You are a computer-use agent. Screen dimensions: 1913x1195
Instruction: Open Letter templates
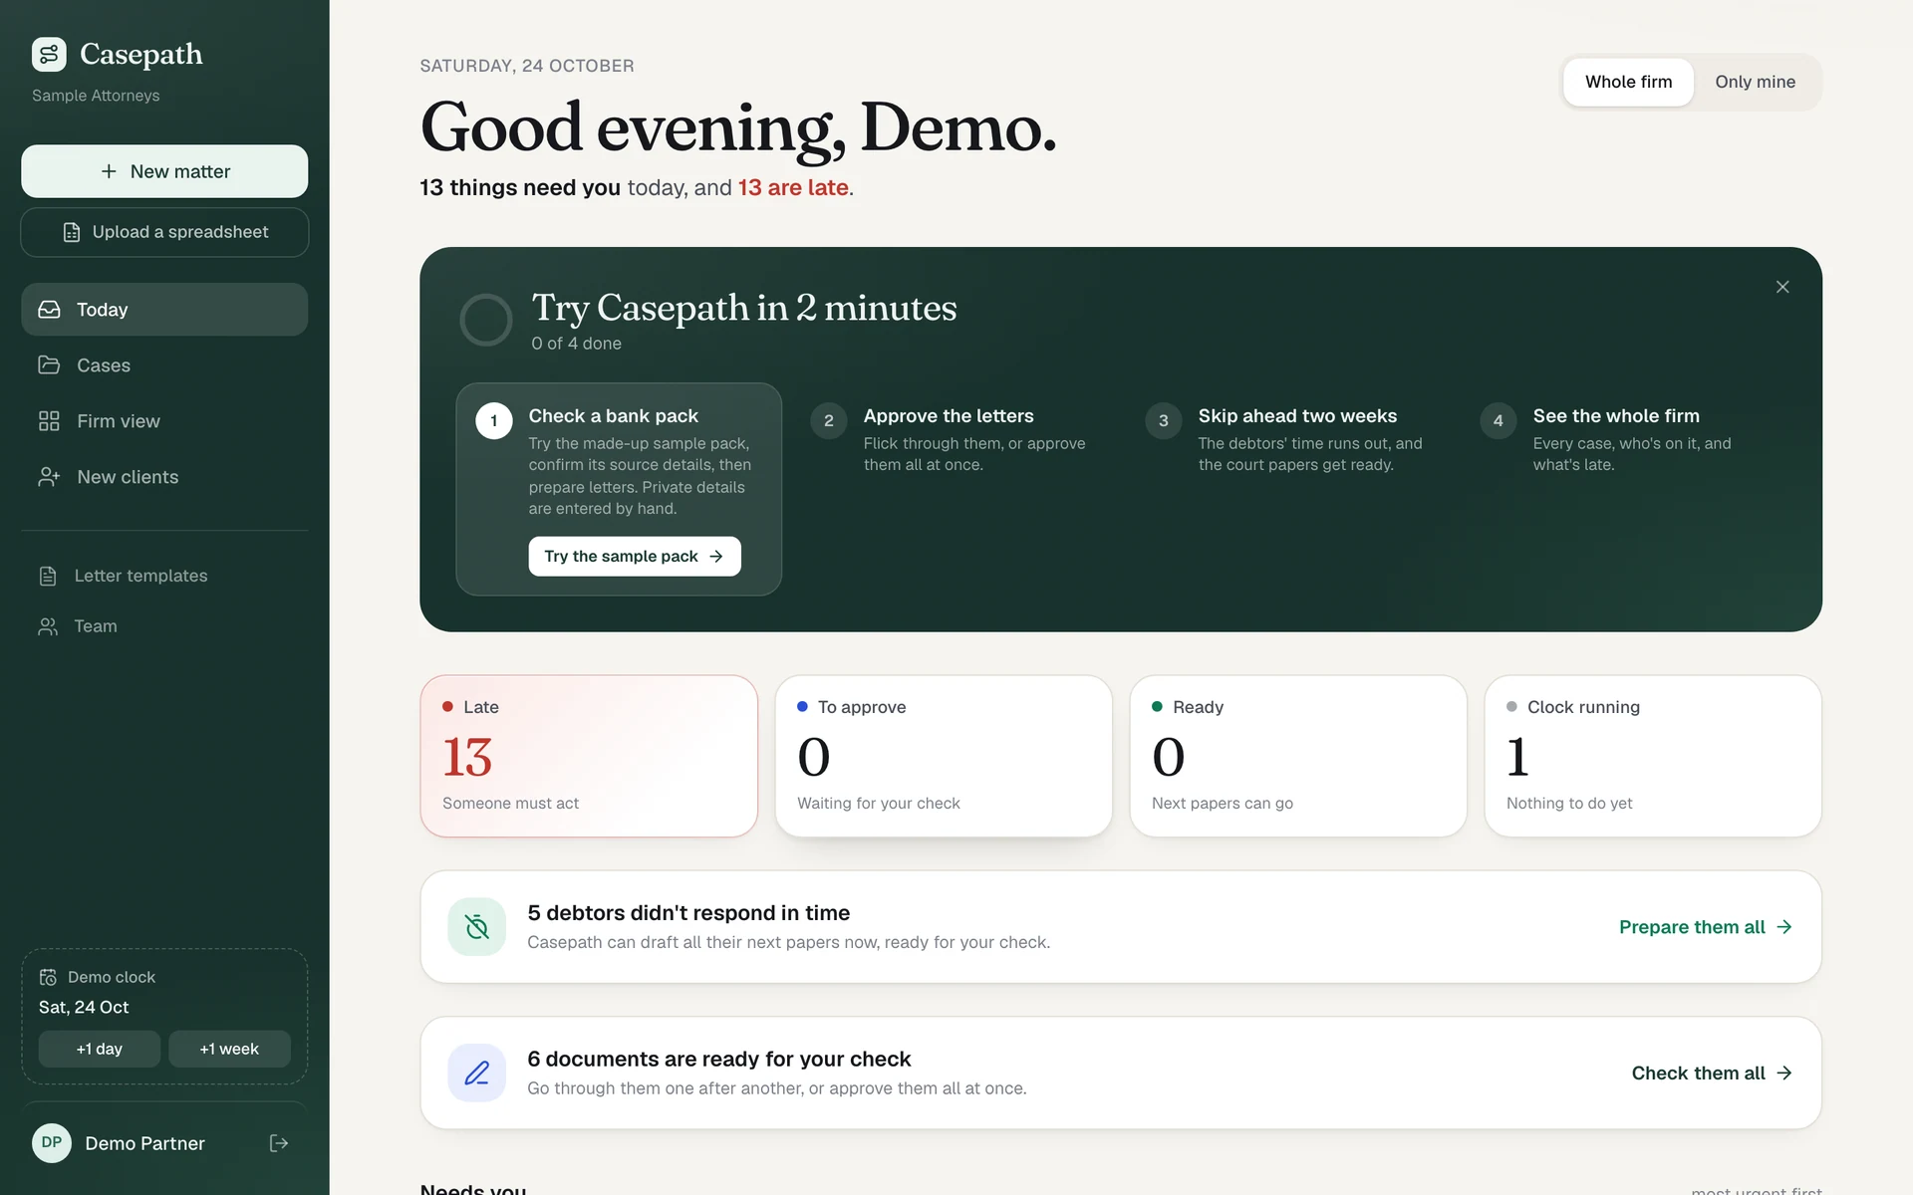click(x=164, y=576)
